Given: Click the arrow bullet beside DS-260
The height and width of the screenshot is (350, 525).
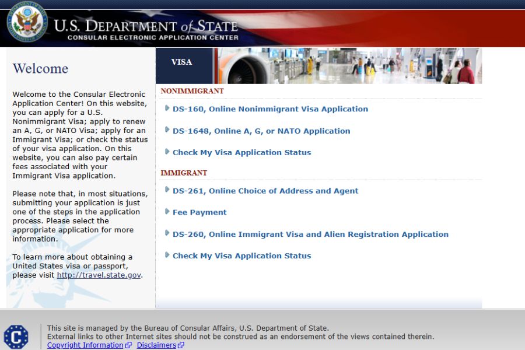Looking at the screenshot, I should pyautogui.click(x=167, y=233).
